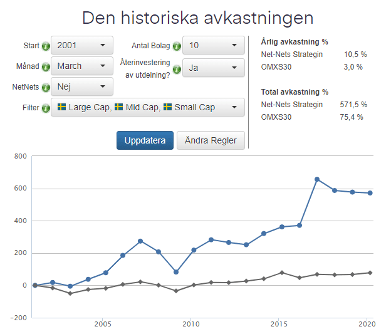Click the 2017 peak point on blue line
The width and height of the screenshot is (391, 334).
pos(317,179)
